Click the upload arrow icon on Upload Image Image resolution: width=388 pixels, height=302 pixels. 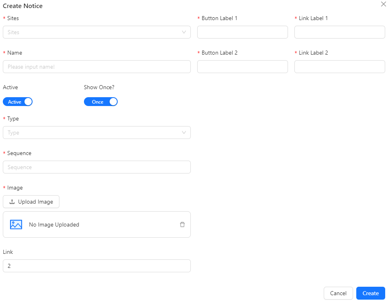coord(12,202)
